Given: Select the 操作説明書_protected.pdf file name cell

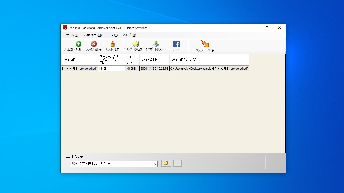Looking at the screenshot, I should (80, 69).
